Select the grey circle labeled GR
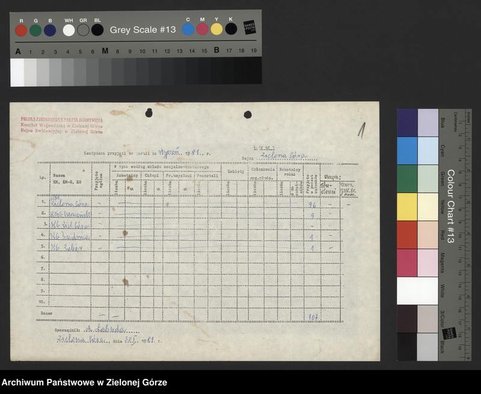 click(x=83, y=30)
